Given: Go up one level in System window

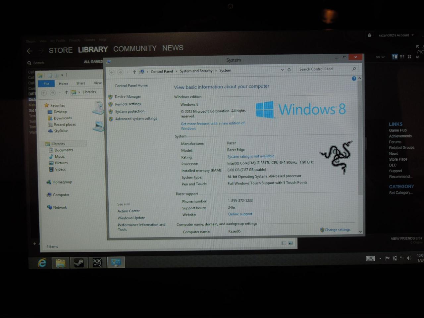Looking at the screenshot, I should click(x=134, y=72).
